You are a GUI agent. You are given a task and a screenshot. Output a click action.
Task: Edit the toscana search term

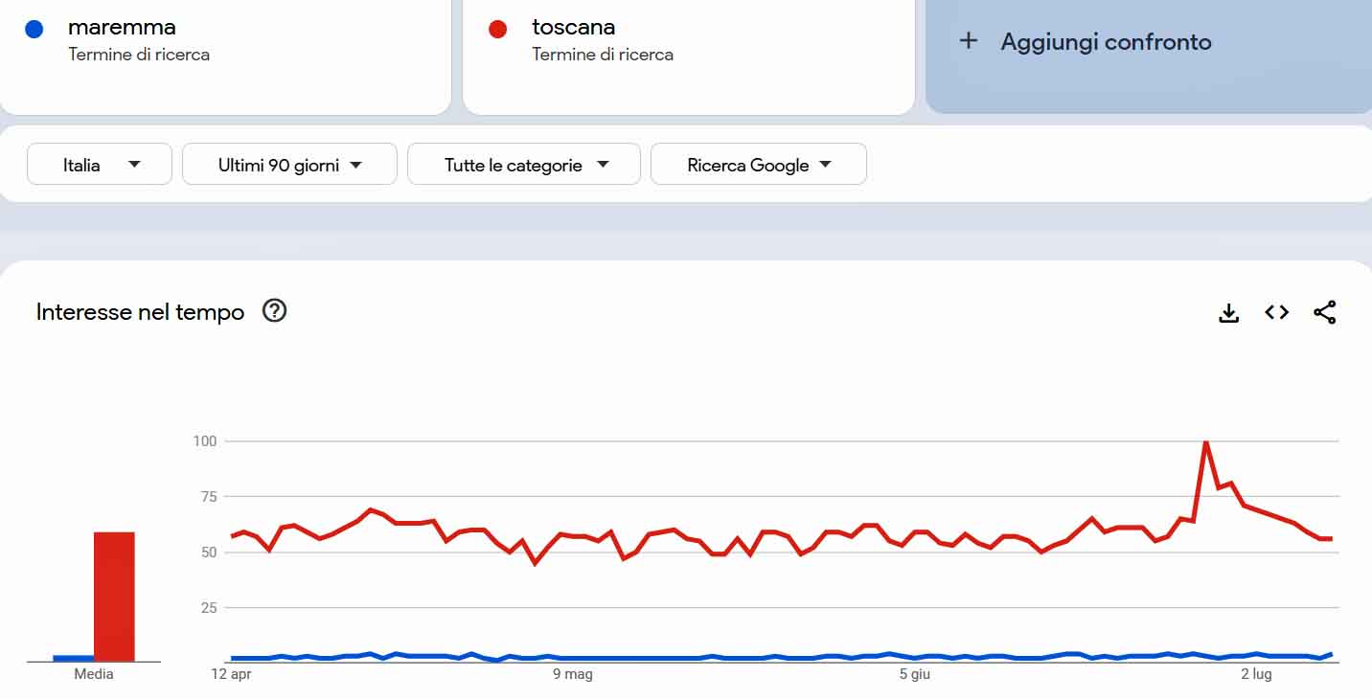pyautogui.click(x=574, y=27)
